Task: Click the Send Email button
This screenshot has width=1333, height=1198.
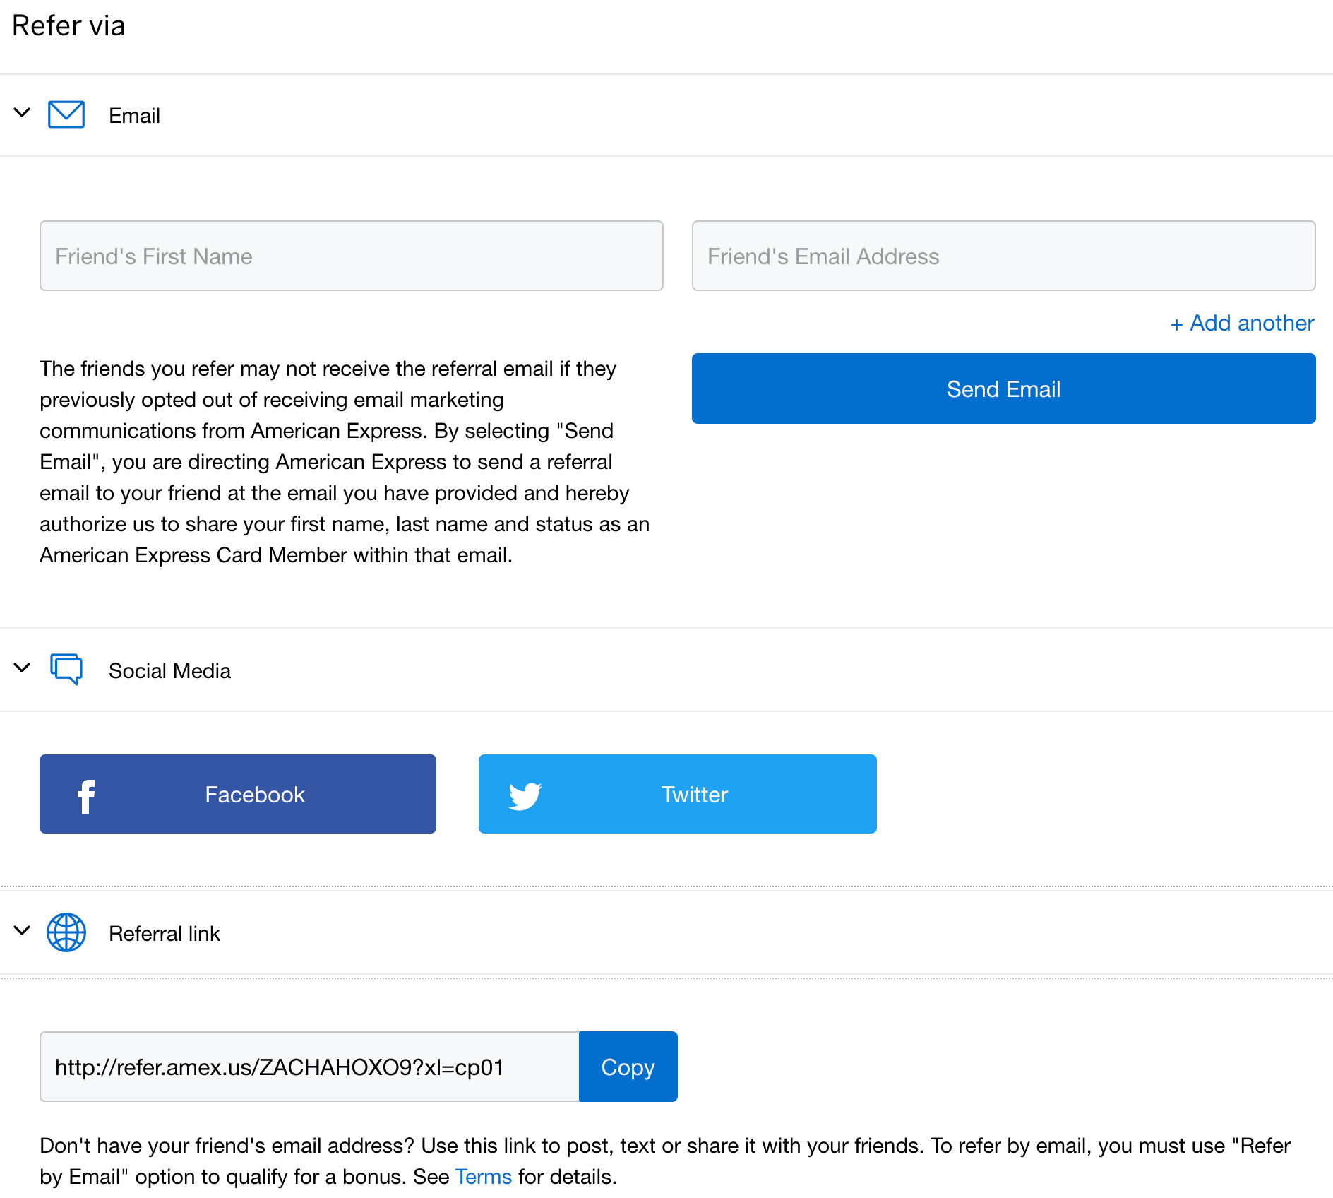Action: click(x=1003, y=389)
